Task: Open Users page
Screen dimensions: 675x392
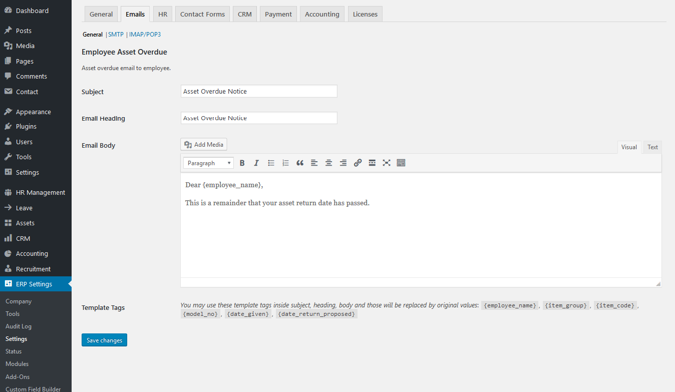Action: [x=36, y=142]
